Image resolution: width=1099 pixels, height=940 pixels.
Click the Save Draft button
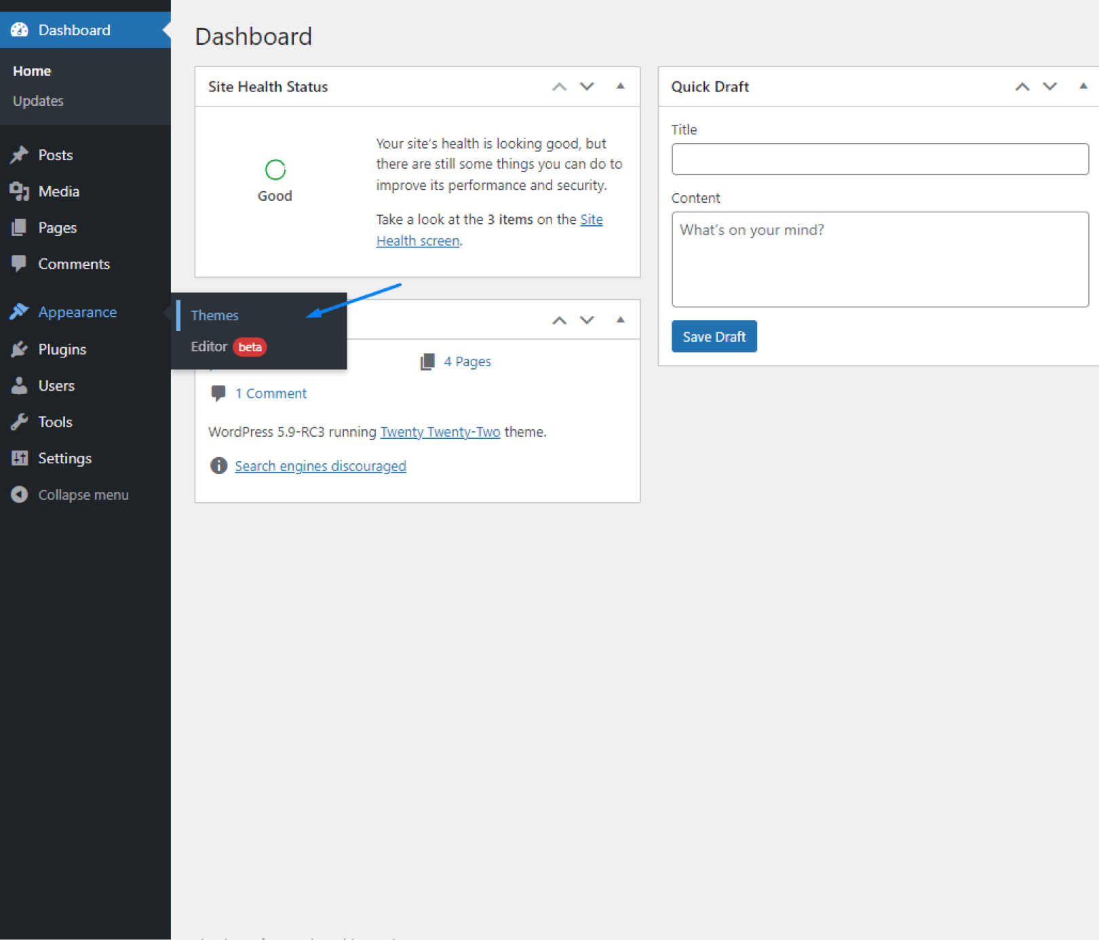(714, 336)
